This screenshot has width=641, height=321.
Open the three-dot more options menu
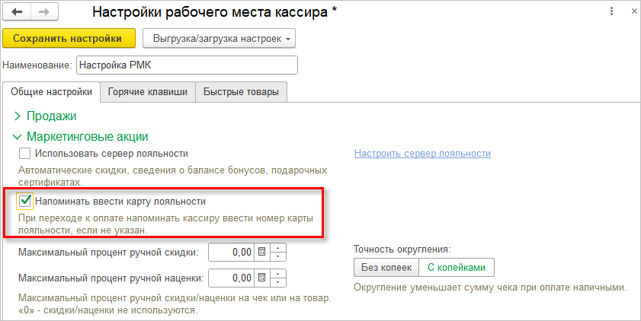pos(611,11)
